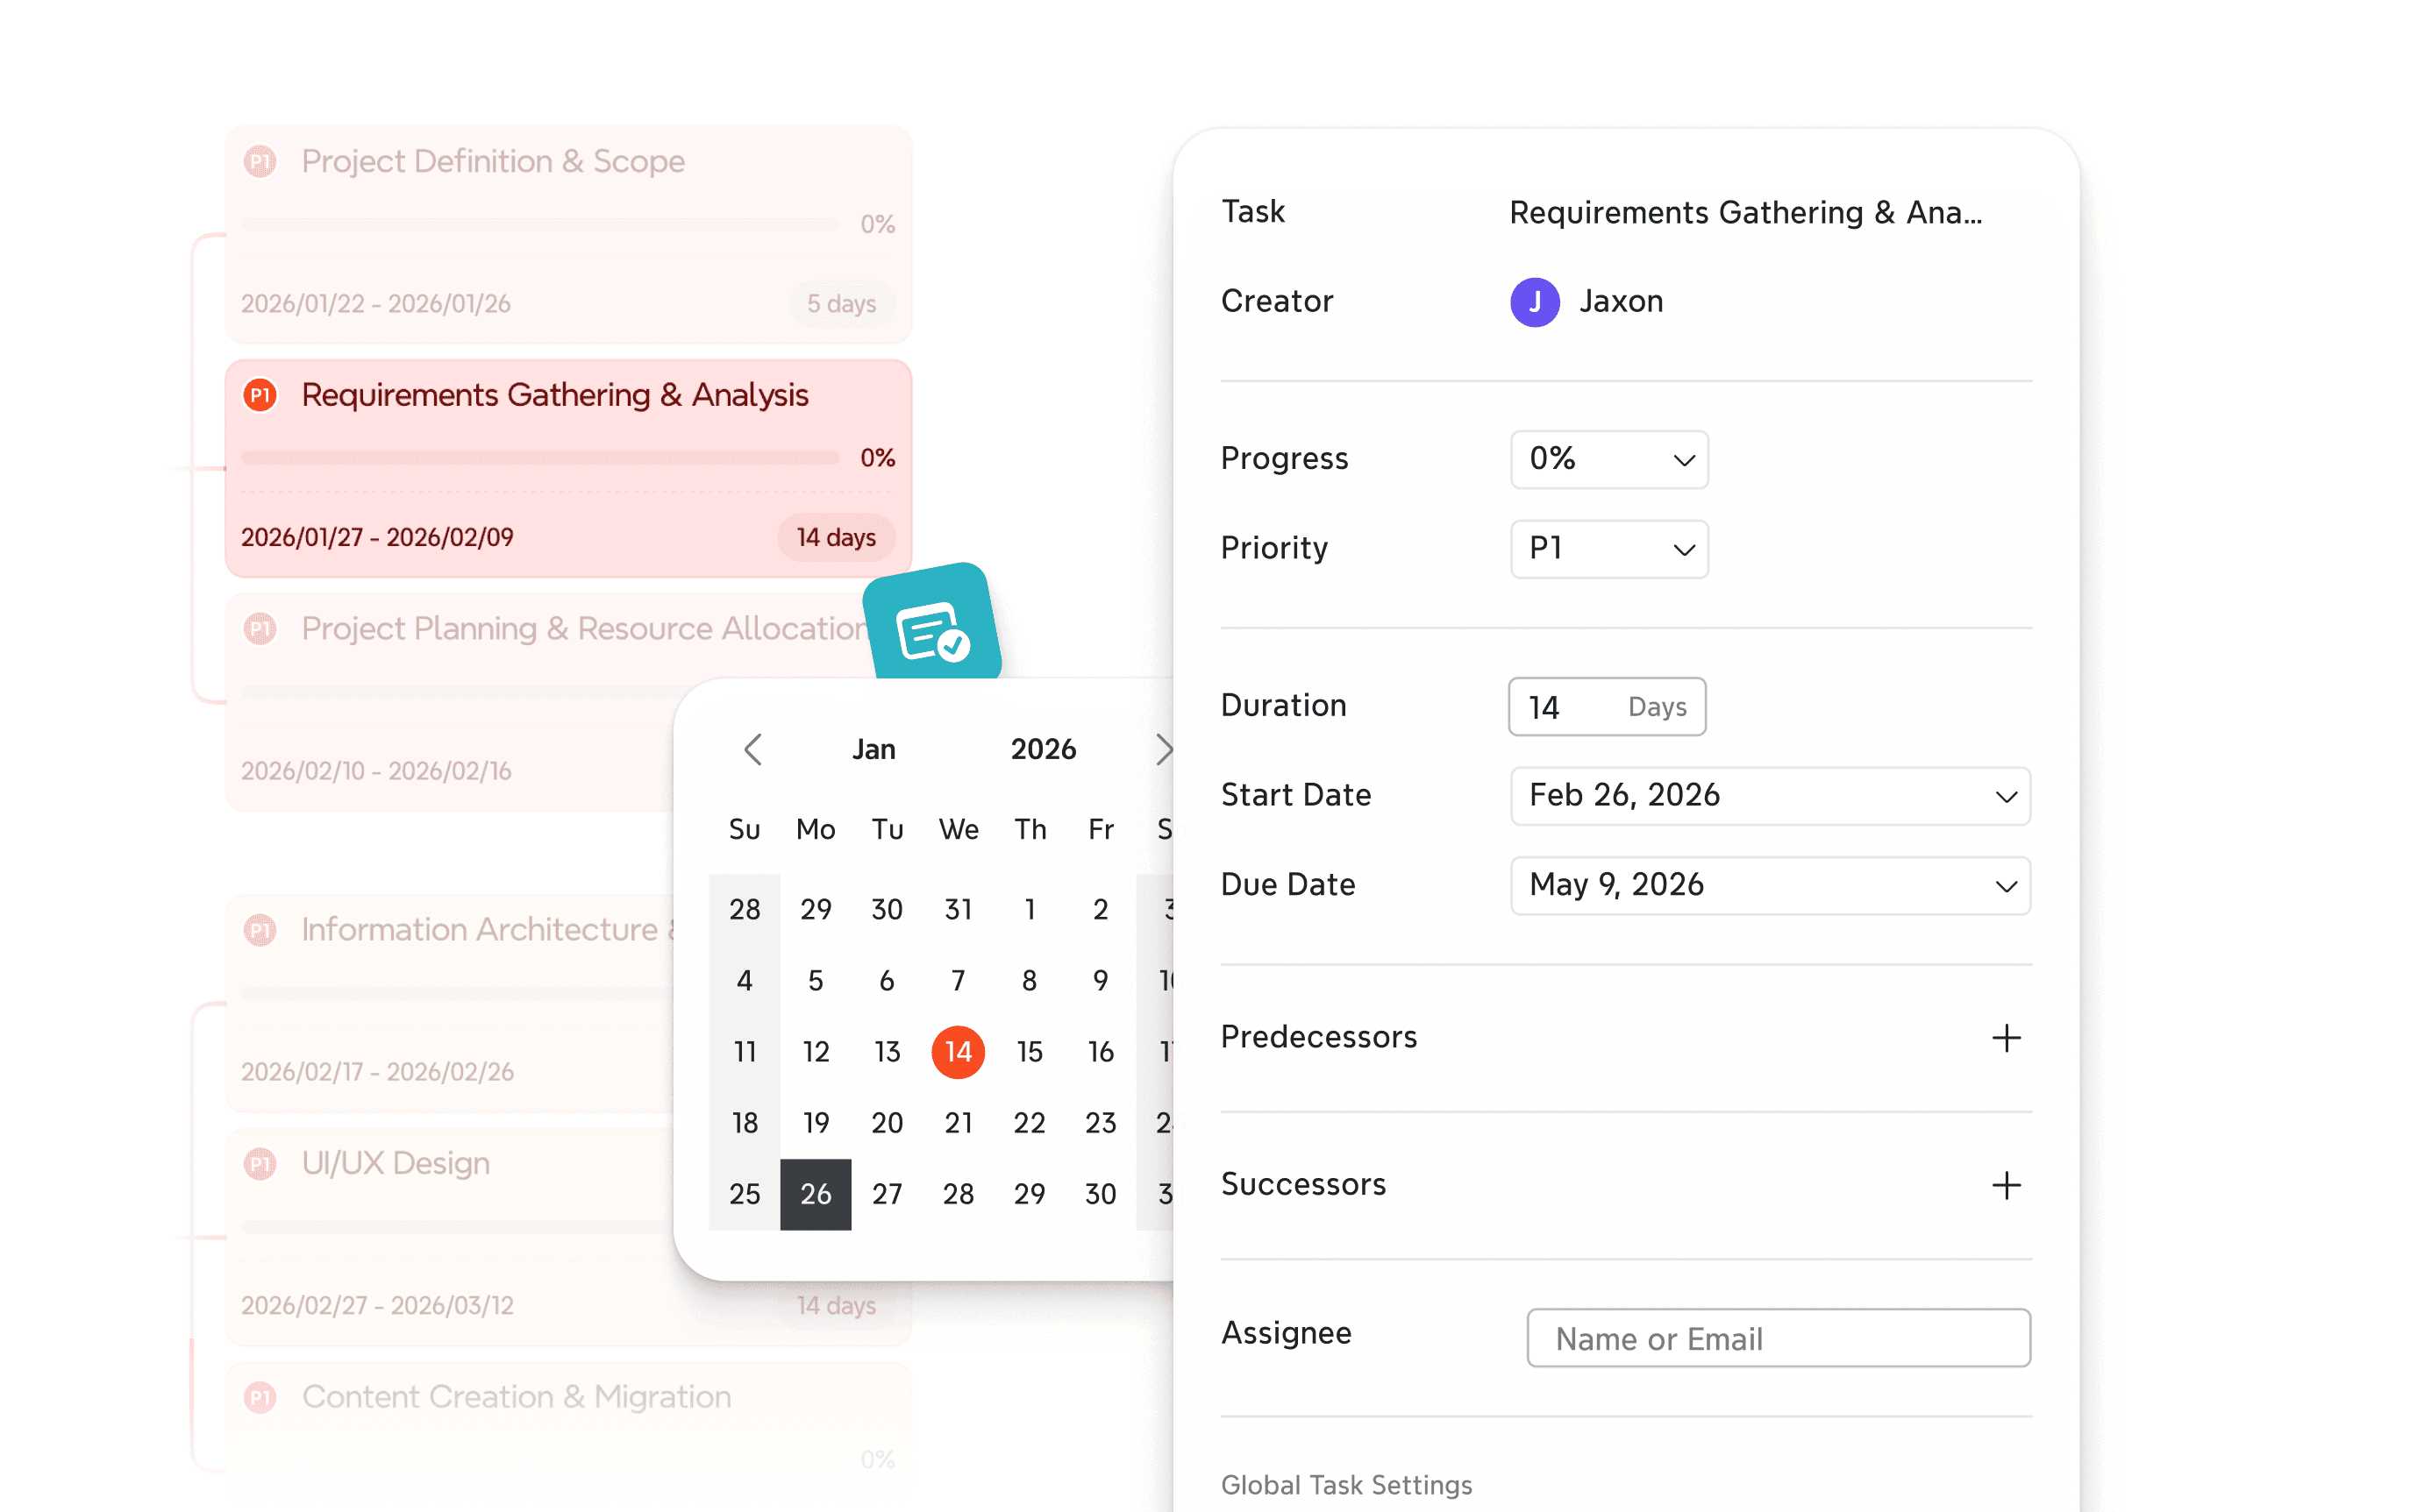Open the Progress dropdown
The width and height of the screenshot is (2410, 1512).
tap(1608, 459)
